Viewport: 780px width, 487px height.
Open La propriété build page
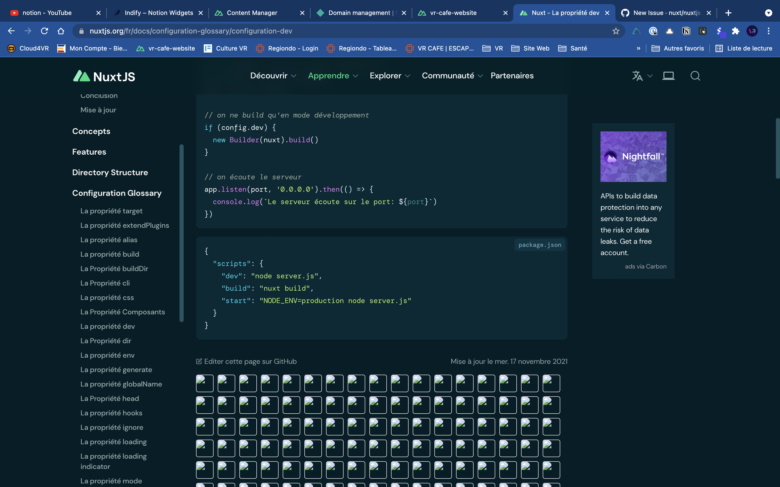[110, 254]
